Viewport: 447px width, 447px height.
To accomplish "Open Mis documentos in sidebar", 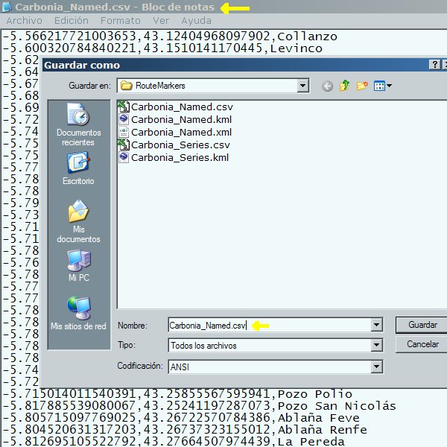I will click(78, 223).
